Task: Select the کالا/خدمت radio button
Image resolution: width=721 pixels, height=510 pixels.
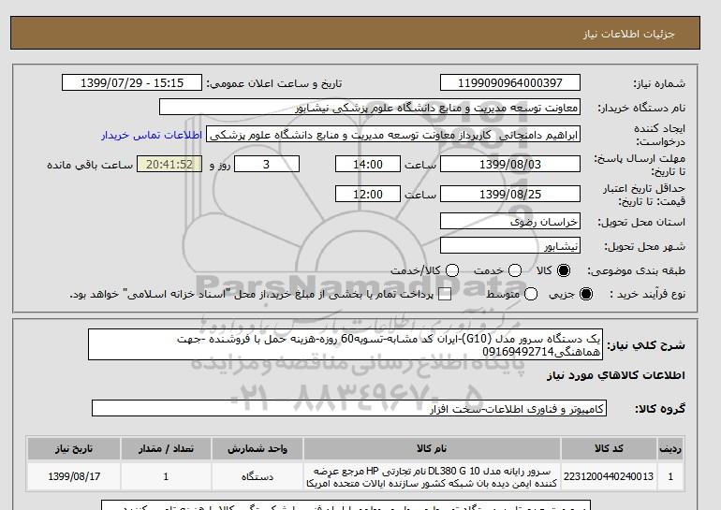Action: pos(452,270)
